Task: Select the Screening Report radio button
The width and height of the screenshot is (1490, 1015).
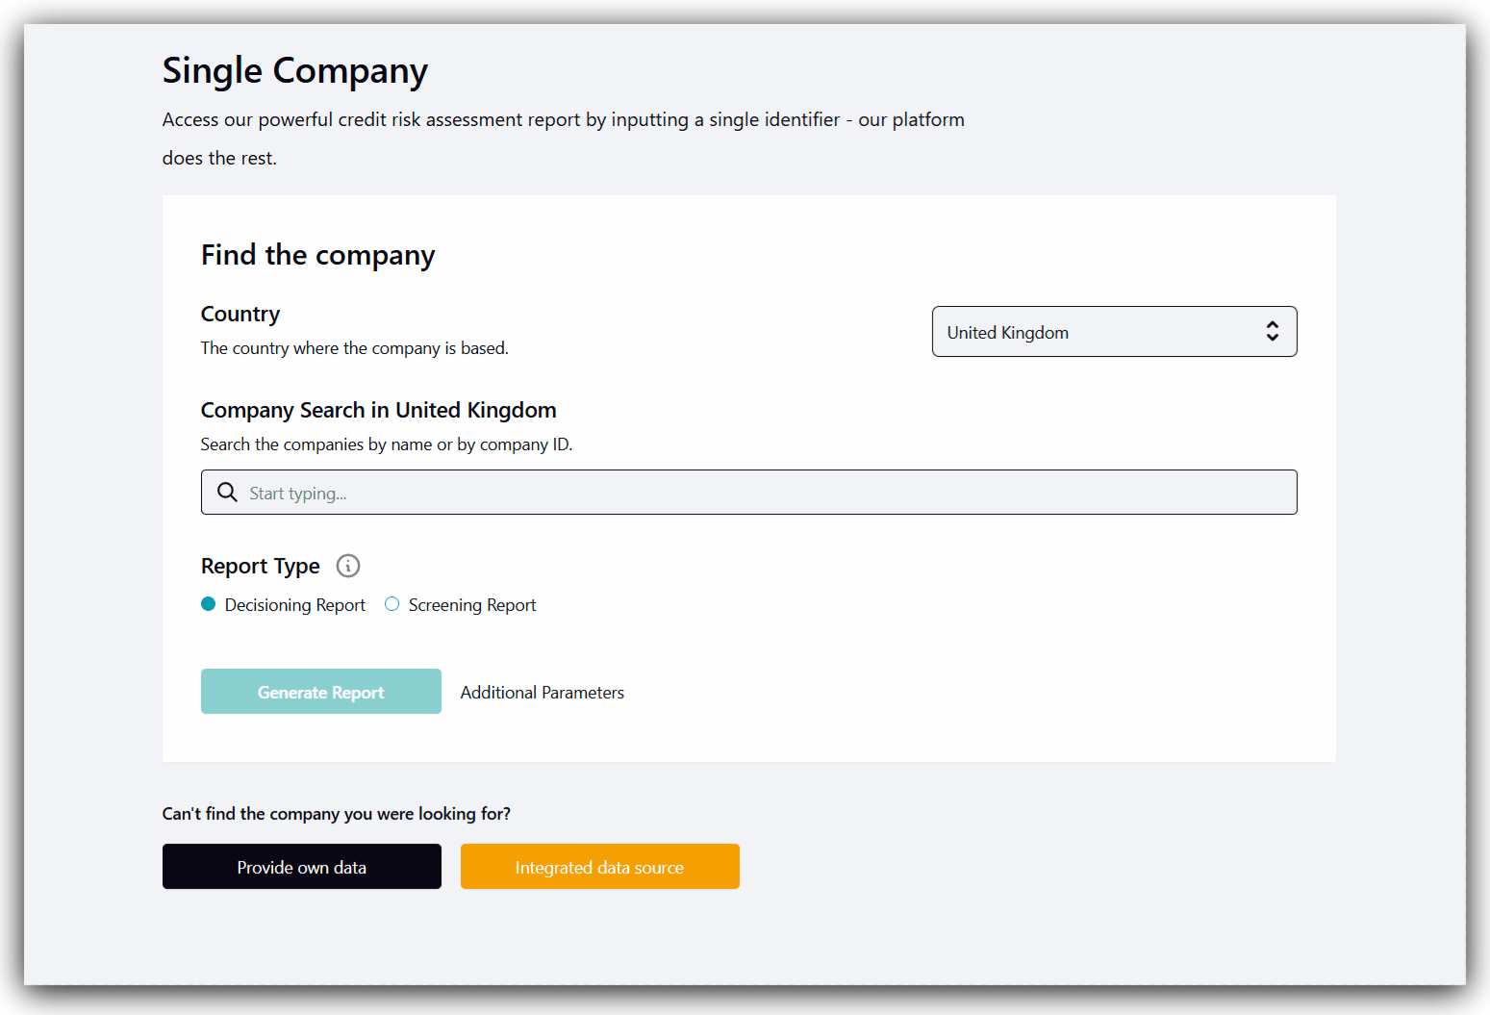Action: point(392,604)
